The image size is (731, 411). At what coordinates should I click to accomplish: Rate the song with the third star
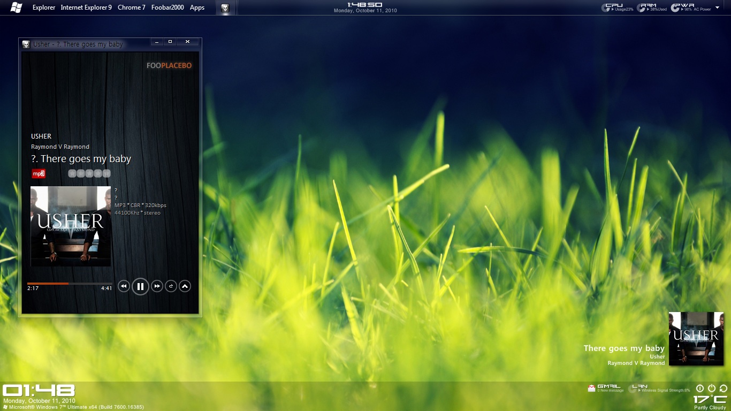coord(89,173)
